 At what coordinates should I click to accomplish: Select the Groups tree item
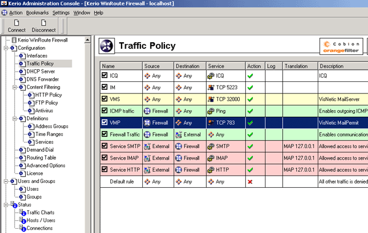point(34,197)
